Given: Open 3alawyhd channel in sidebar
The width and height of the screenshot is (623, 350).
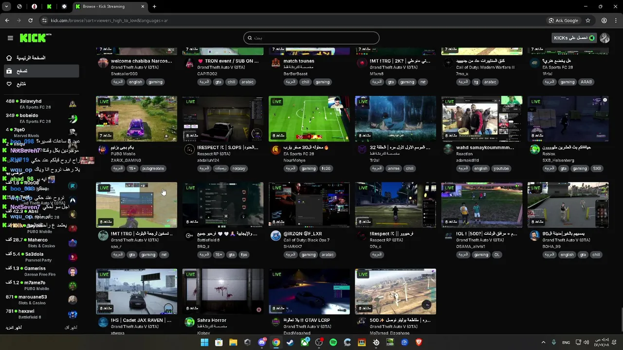Looking at the screenshot, I should pos(41,104).
